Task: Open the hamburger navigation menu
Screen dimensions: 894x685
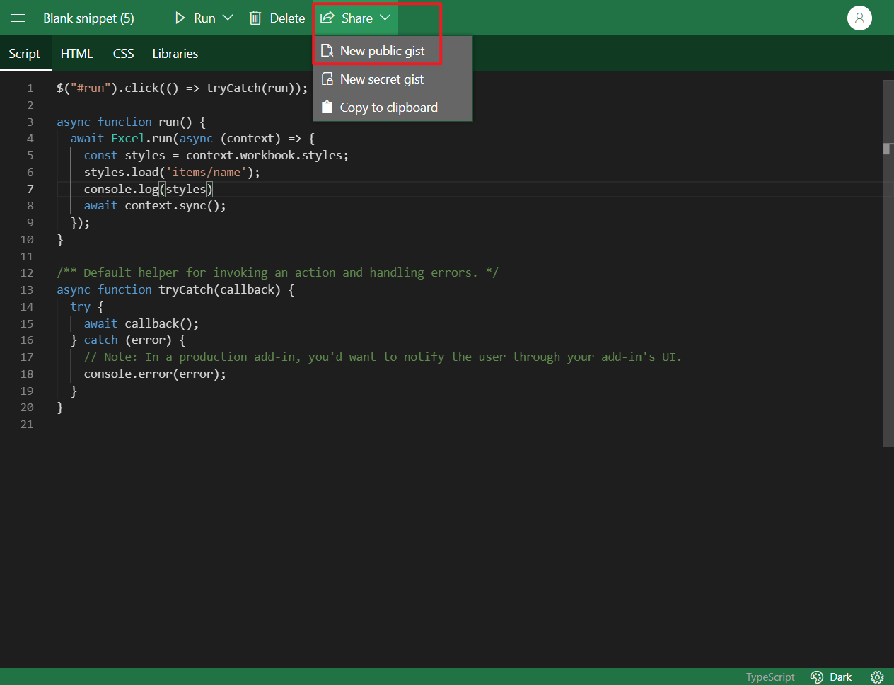Action: click(x=18, y=18)
